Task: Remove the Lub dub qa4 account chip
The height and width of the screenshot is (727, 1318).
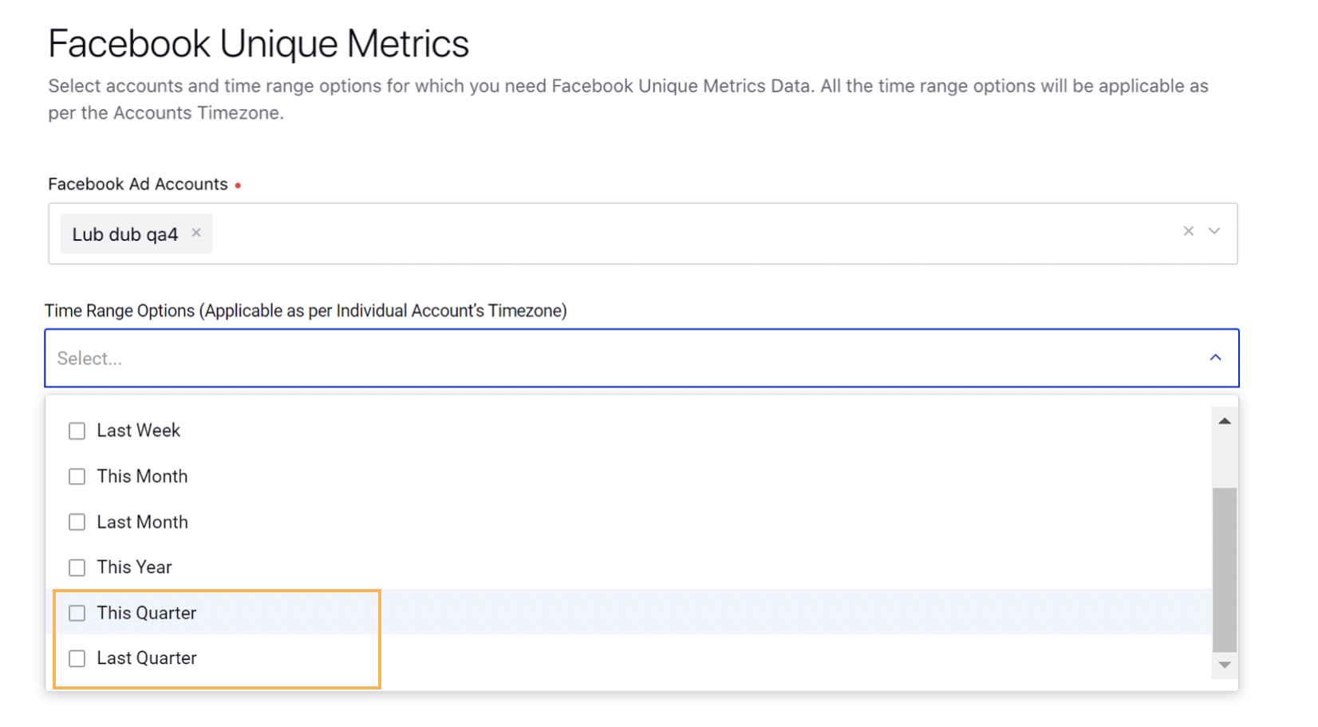Action: coord(196,233)
